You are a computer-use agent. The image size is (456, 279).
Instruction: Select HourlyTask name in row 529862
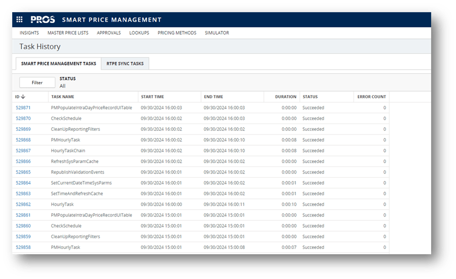(x=62, y=204)
